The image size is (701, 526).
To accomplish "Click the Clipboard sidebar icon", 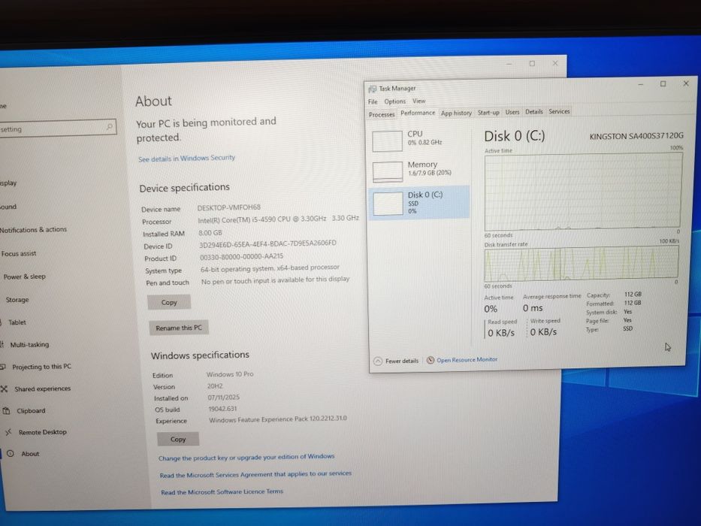I will (x=6, y=410).
